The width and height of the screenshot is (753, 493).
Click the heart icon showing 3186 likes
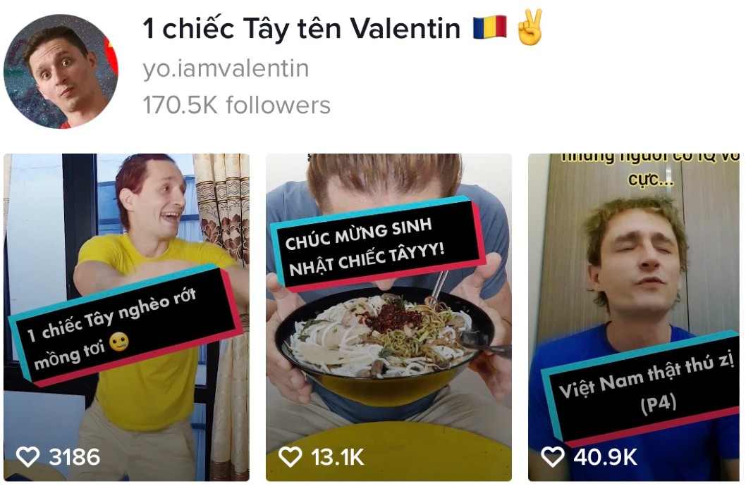click(28, 456)
